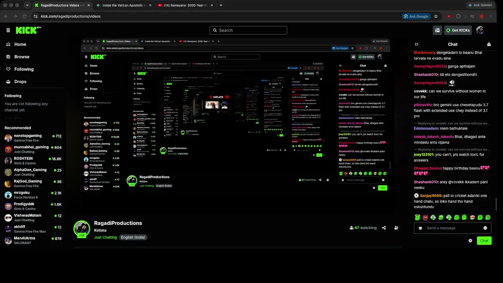
Task: Click the Sanjay9669 username in chat
Action: (431, 196)
